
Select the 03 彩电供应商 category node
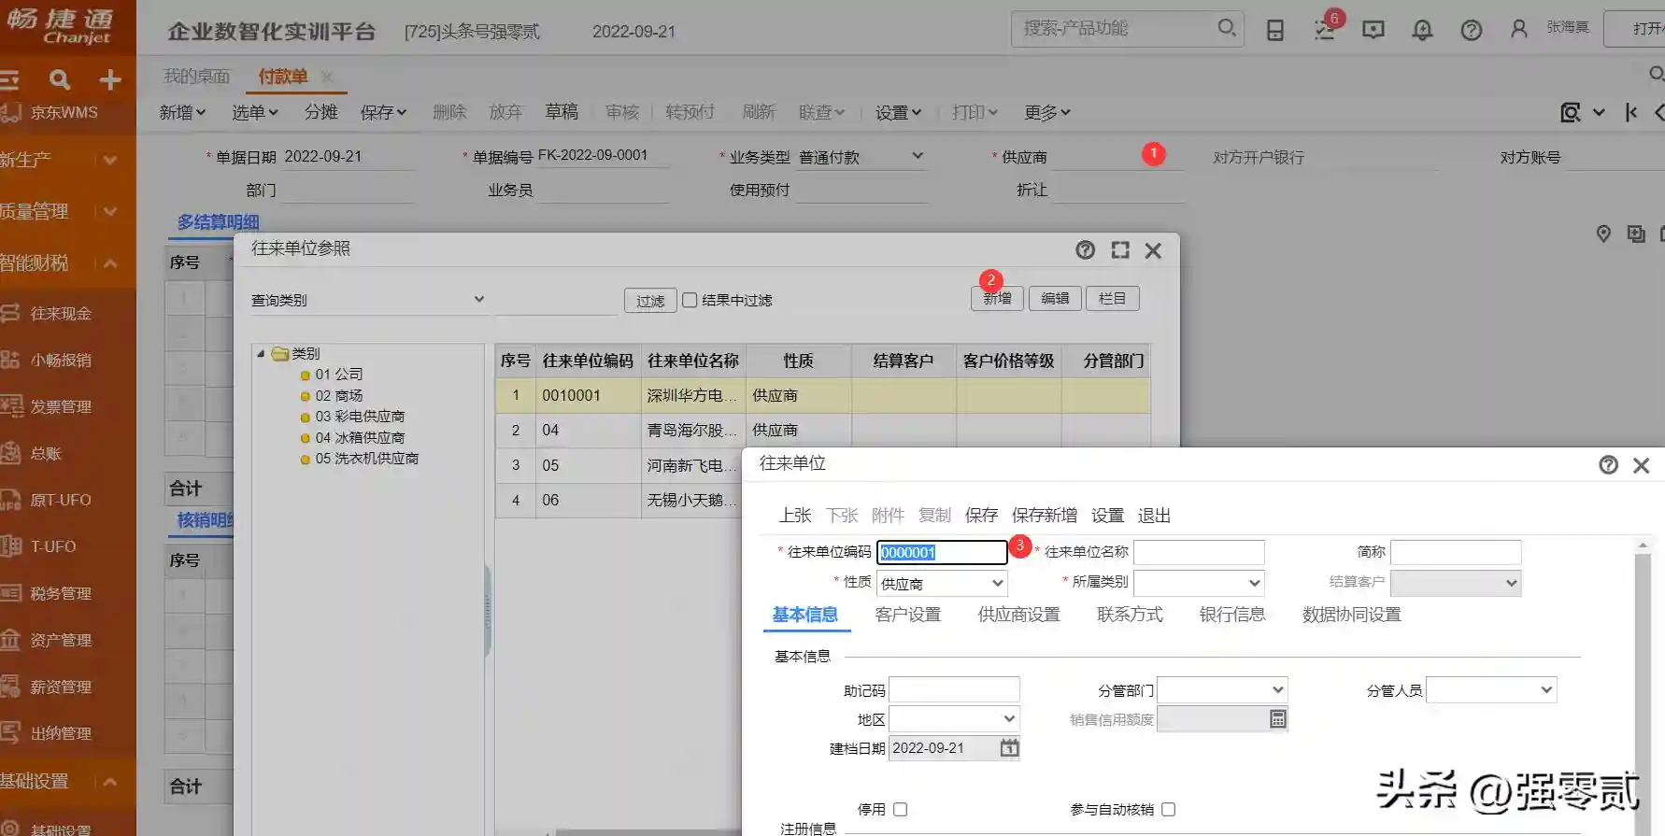(x=360, y=417)
